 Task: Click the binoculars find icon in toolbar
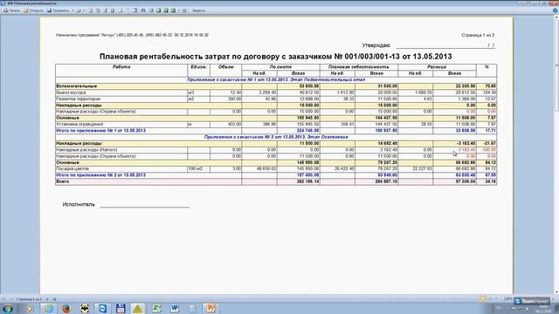click(143, 10)
